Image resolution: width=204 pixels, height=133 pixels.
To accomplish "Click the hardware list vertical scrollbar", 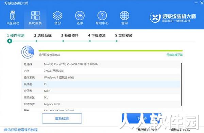I will (181, 84).
